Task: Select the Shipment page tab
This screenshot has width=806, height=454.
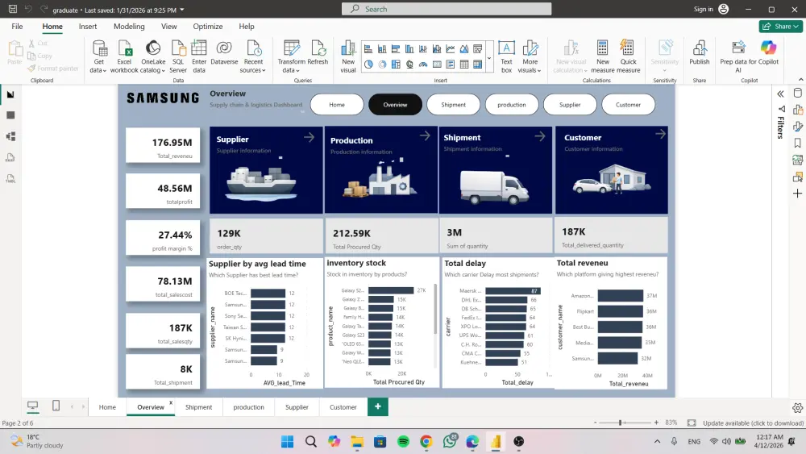Action: (x=198, y=406)
